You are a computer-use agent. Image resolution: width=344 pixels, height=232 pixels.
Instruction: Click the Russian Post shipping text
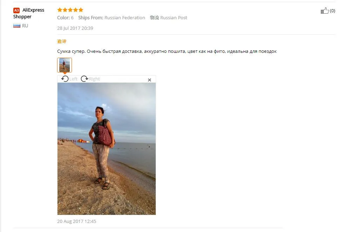coord(174,18)
